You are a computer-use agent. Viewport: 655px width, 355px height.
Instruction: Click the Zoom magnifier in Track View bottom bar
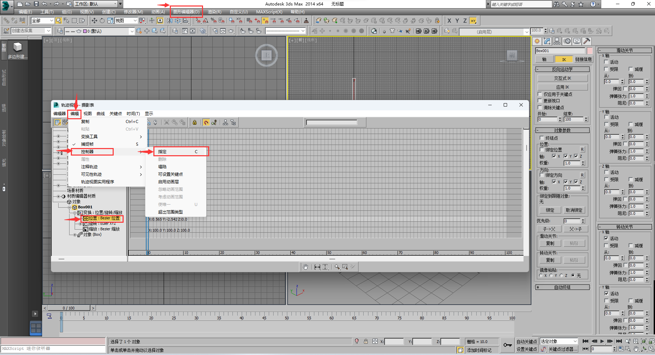(x=337, y=267)
